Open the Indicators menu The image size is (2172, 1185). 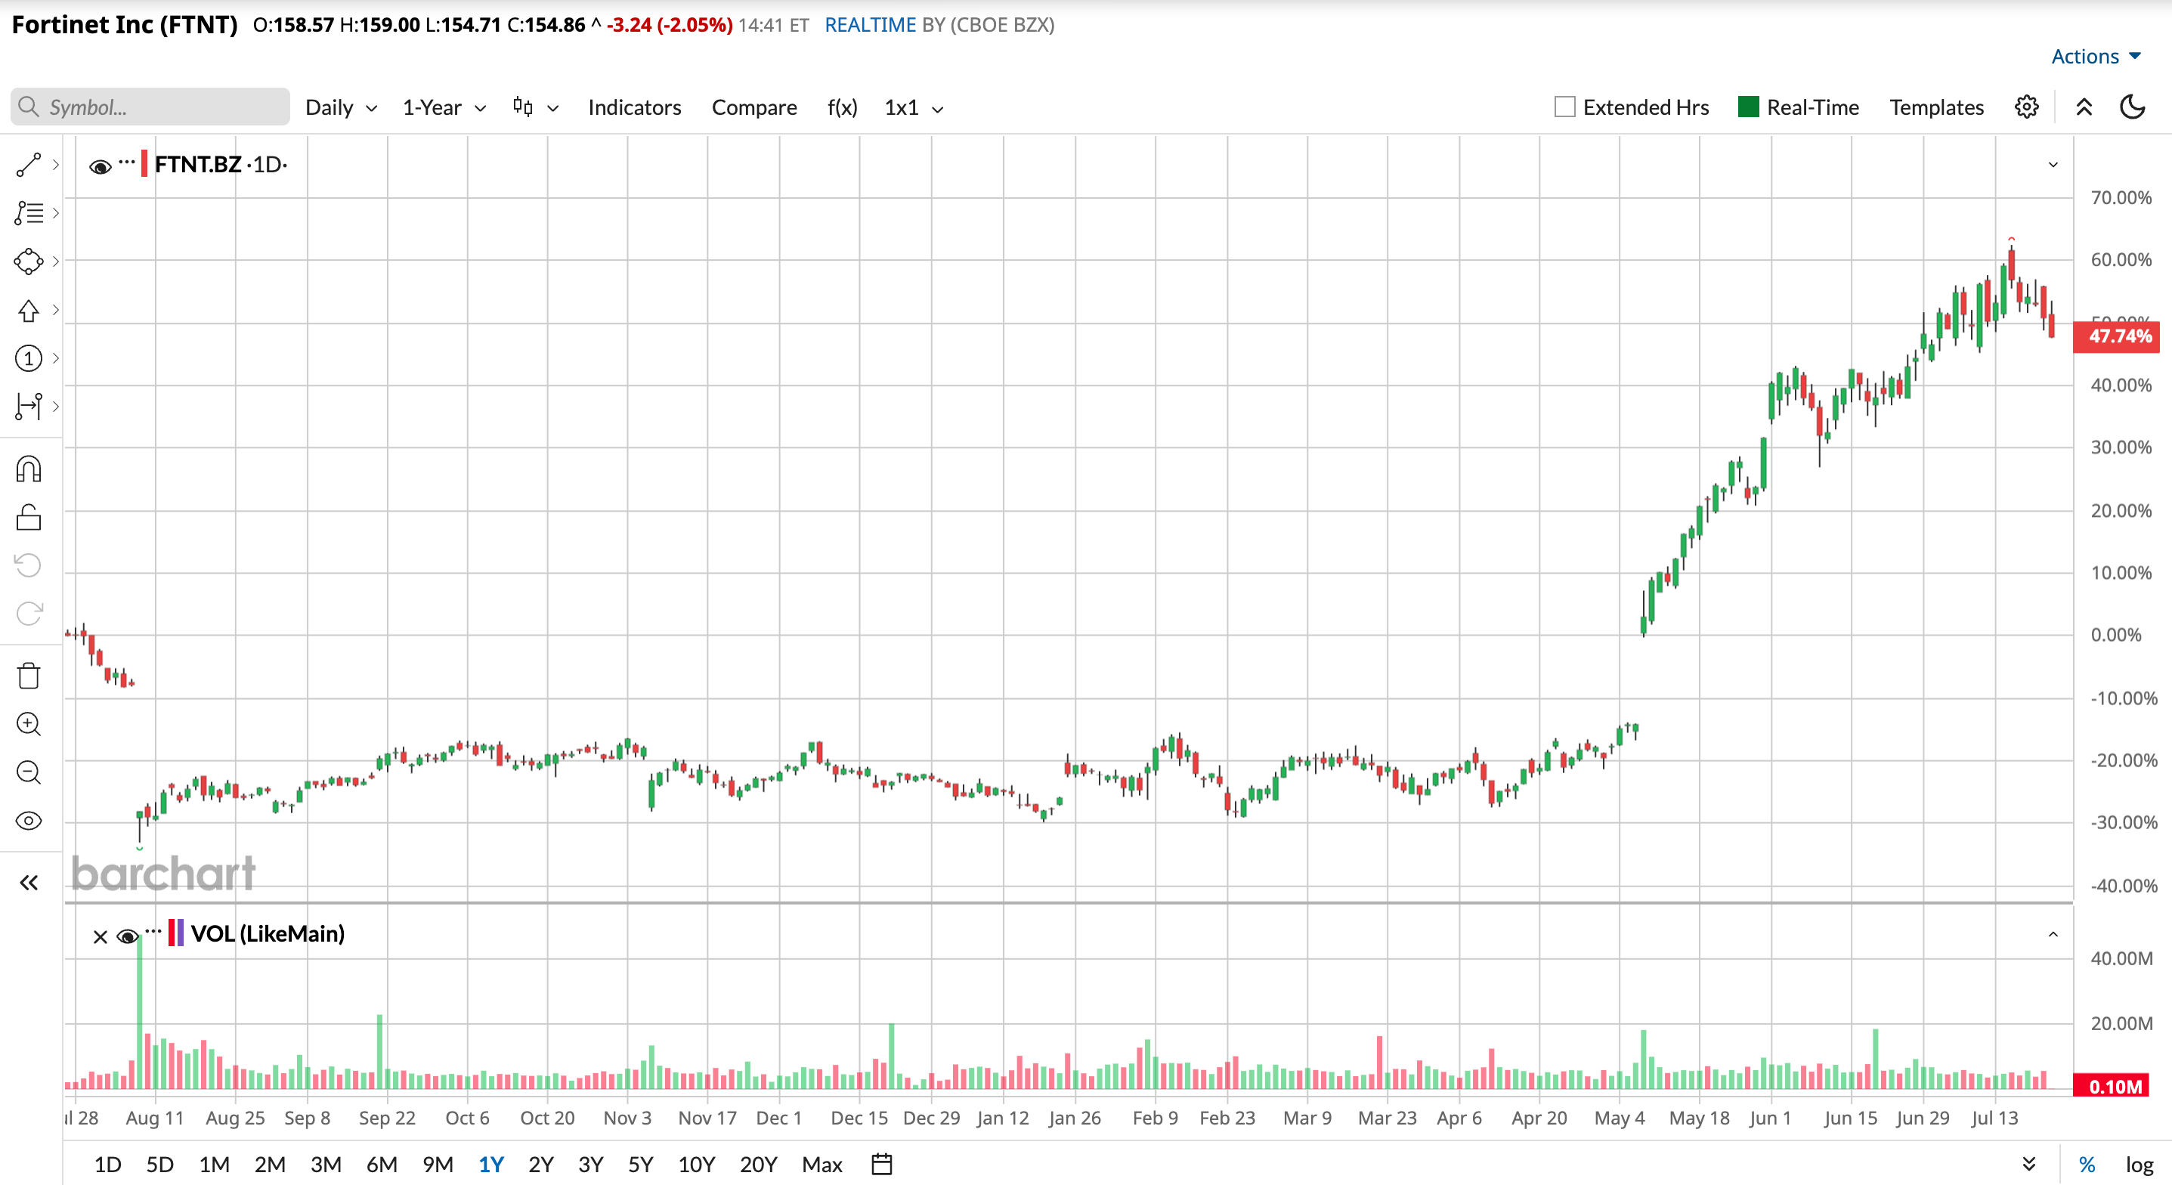(634, 107)
